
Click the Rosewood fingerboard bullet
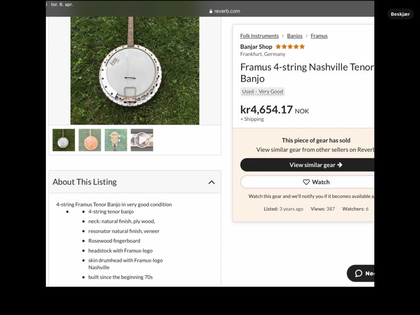coord(114,241)
